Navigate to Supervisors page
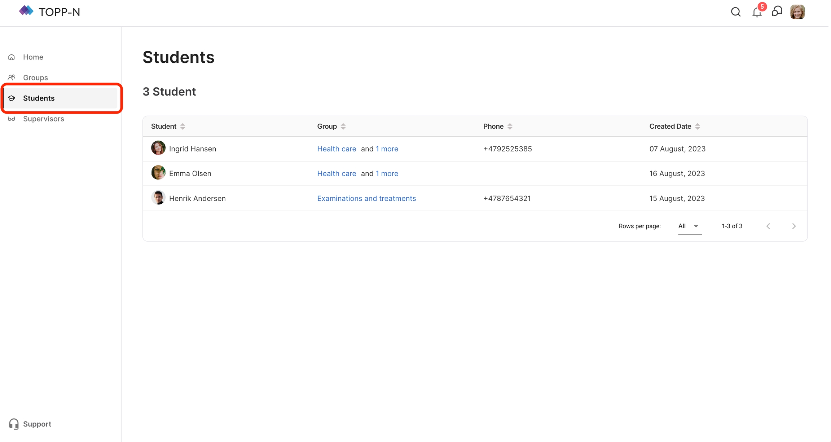 pos(43,119)
